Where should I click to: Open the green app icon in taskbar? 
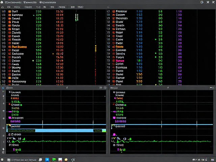pyautogui.click(x=54, y=160)
